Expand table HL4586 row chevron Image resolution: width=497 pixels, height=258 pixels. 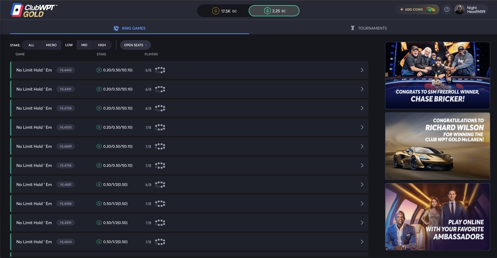pyautogui.click(x=362, y=204)
